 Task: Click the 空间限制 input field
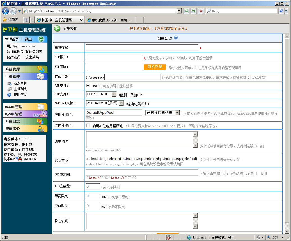point(93,206)
